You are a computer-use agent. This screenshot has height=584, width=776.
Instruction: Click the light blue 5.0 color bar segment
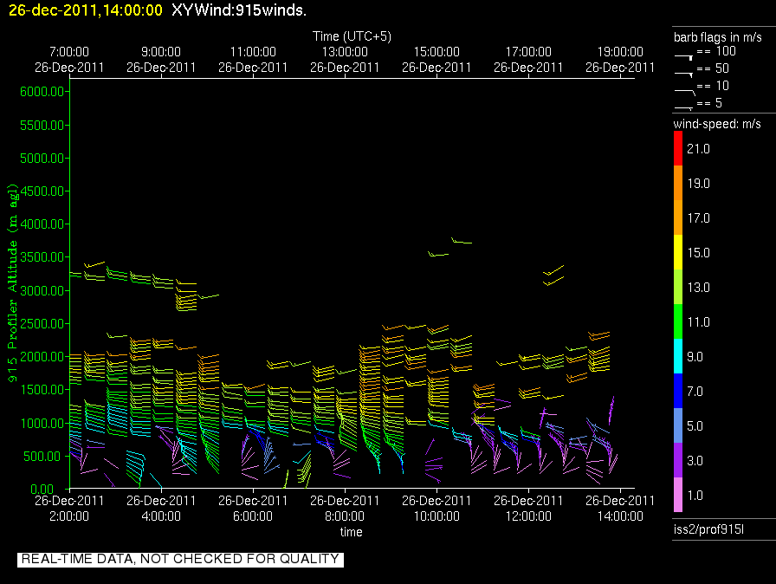678,425
